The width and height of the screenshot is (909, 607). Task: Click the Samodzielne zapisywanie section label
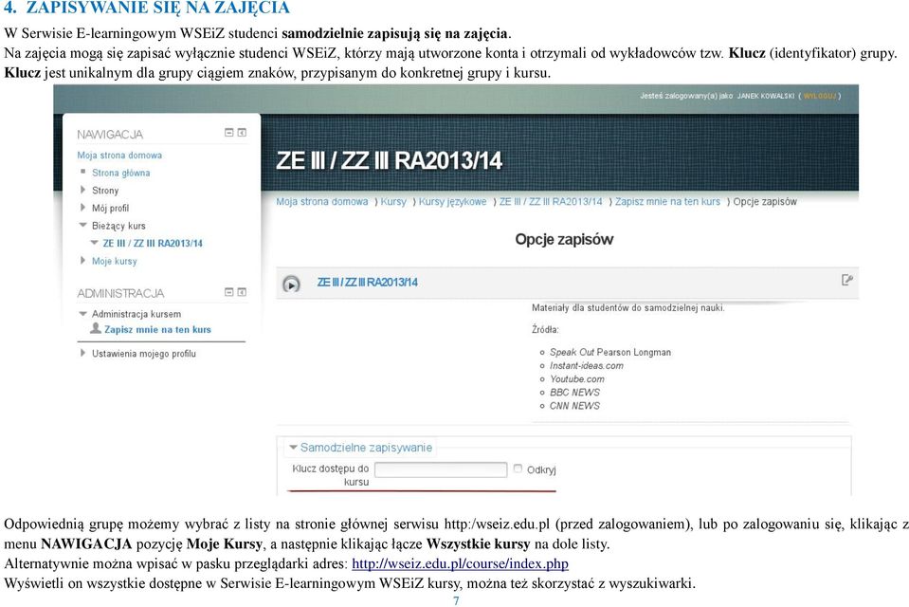[366, 448]
